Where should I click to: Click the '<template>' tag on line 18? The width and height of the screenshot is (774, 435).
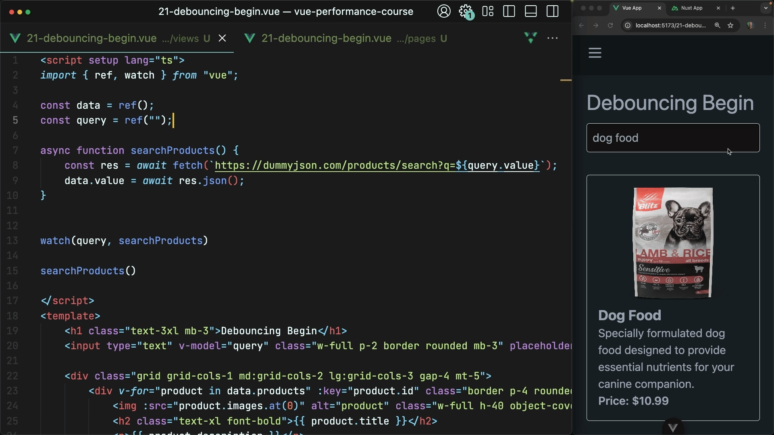click(x=70, y=316)
